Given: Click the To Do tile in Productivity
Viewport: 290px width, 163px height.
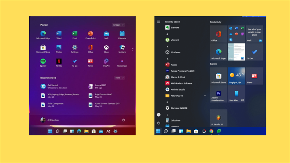Looking at the screenshot, I should click(254, 52).
